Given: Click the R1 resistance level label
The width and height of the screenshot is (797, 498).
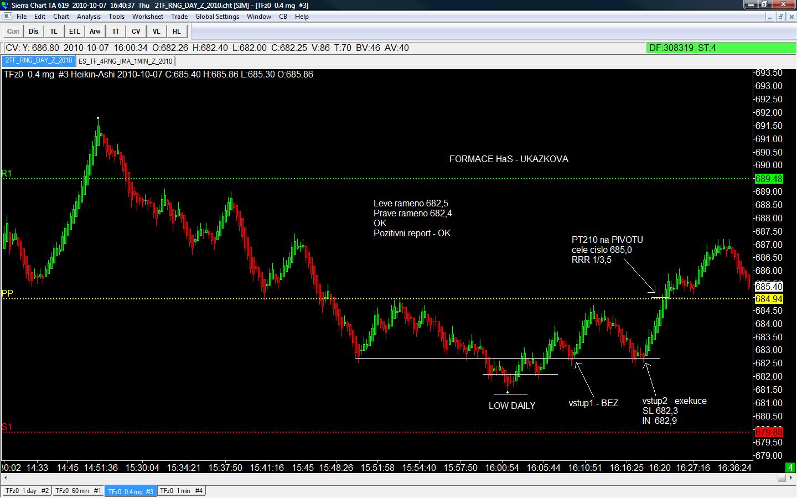Looking at the screenshot, I should pyautogui.click(x=7, y=174).
